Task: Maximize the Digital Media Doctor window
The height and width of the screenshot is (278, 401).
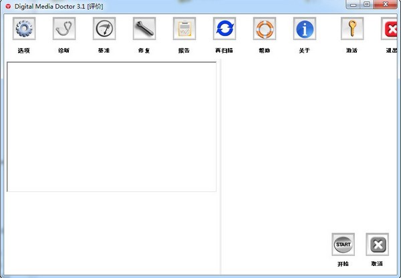Action: [367, 5]
